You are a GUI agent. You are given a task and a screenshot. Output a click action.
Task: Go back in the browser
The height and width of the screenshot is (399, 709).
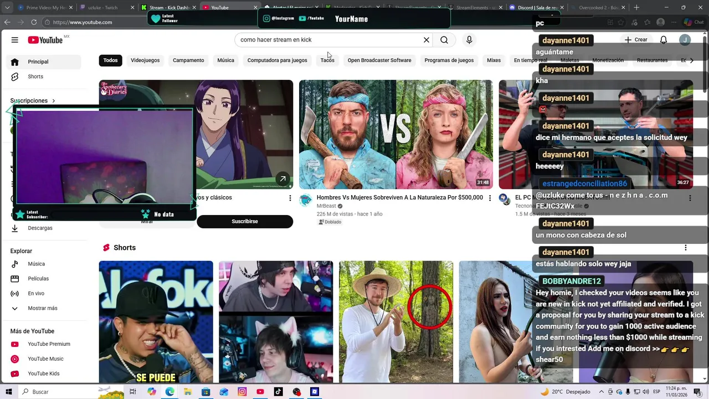pos(7,22)
